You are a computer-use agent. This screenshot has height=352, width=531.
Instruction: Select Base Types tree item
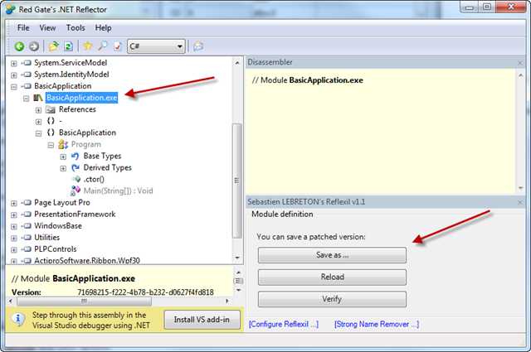pos(102,156)
